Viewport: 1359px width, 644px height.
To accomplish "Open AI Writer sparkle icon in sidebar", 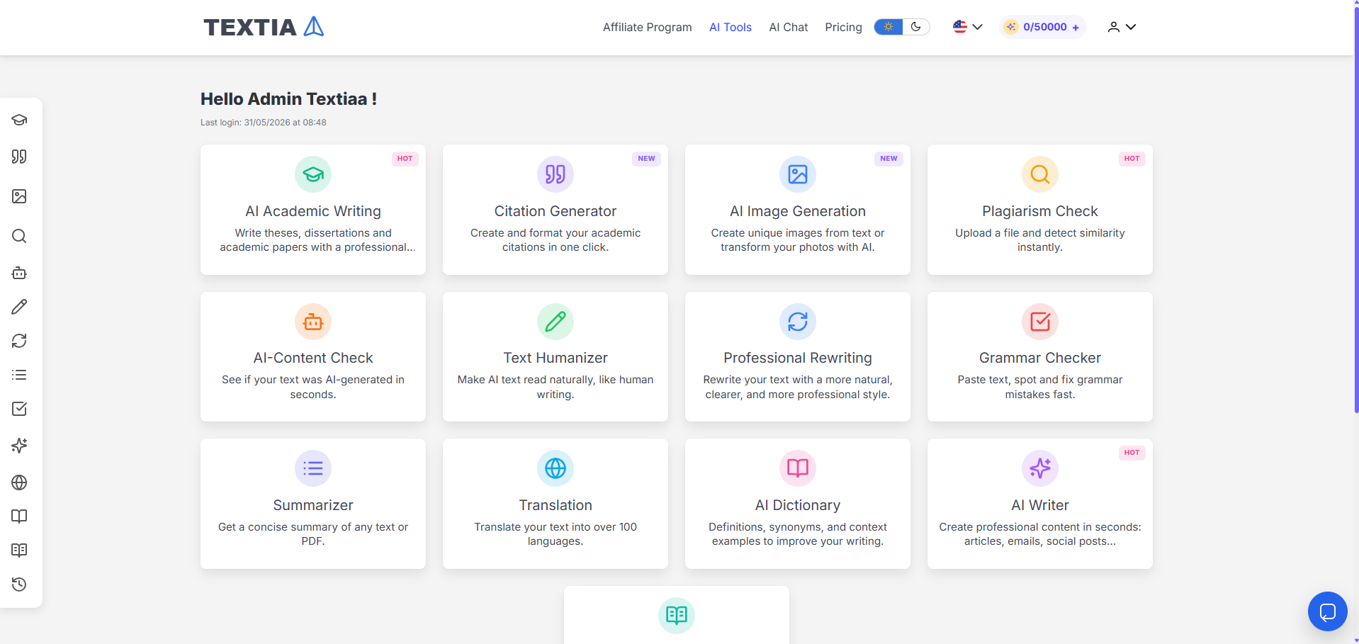I will [x=19, y=446].
